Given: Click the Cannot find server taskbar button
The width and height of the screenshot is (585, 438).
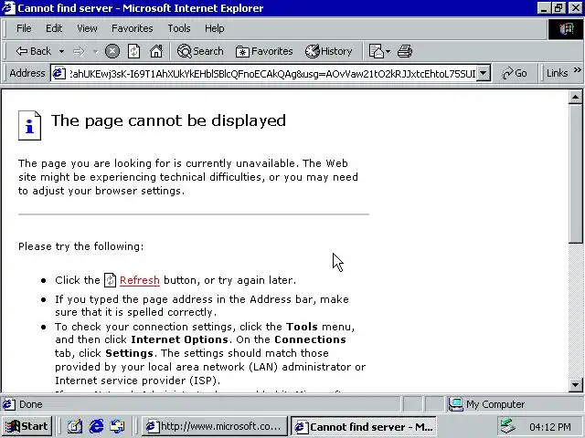Looking at the screenshot, I should click(364, 426).
